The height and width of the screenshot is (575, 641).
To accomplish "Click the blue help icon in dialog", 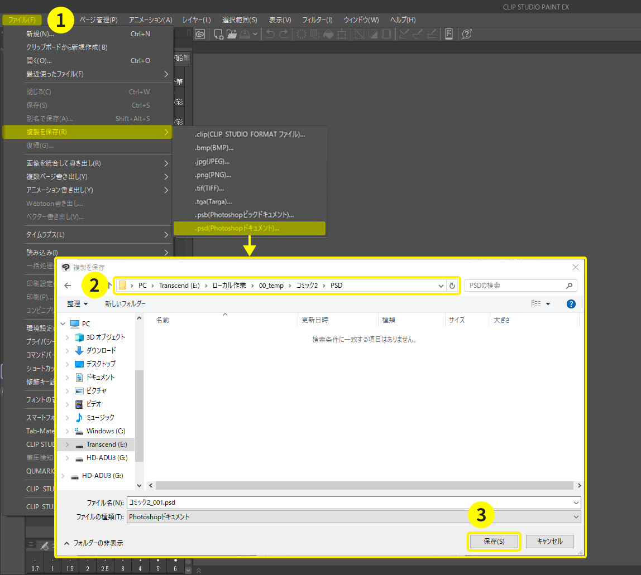I will tap(571, 304).
